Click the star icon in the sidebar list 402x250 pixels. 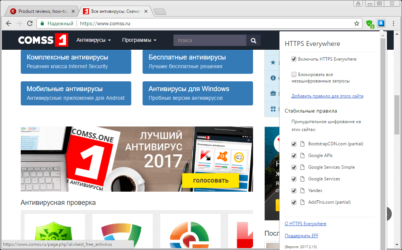(273, 62)
